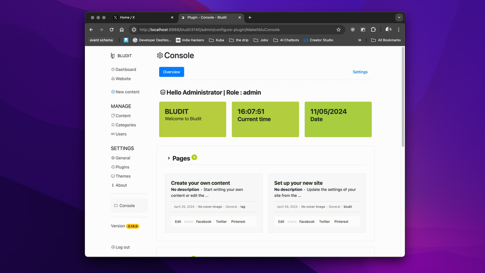This screenshot has height=273, width=485.
Task: Open the AI Chatbots bookmarks folder
Action: click(286, 40)
